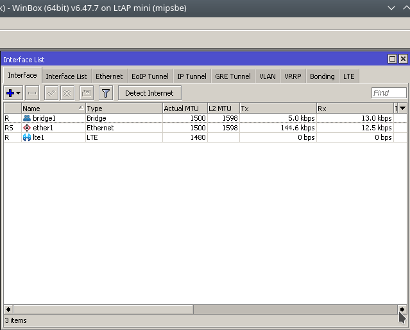Sort by the L2 MTU column header
Image resolution: width=410 pixels, height=330 pixels.
click(223, 109)
